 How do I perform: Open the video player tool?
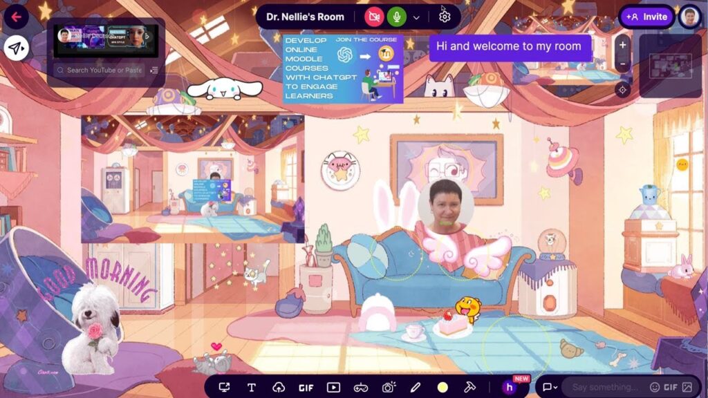pos(333,388)
